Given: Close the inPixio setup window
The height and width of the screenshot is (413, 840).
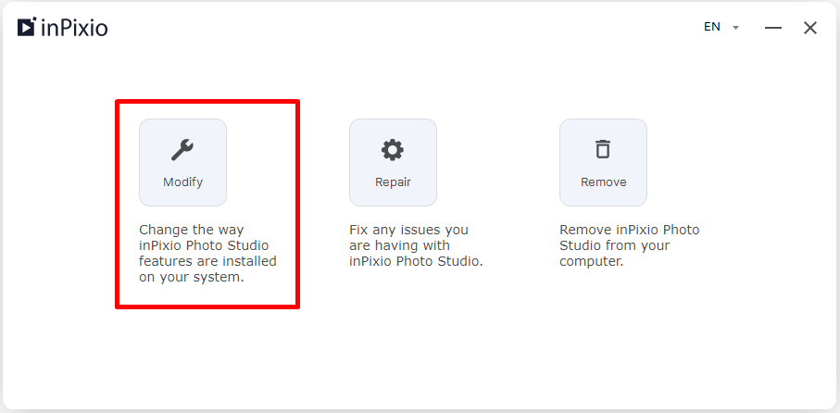Looking at the screenshot, I should 810,28.
